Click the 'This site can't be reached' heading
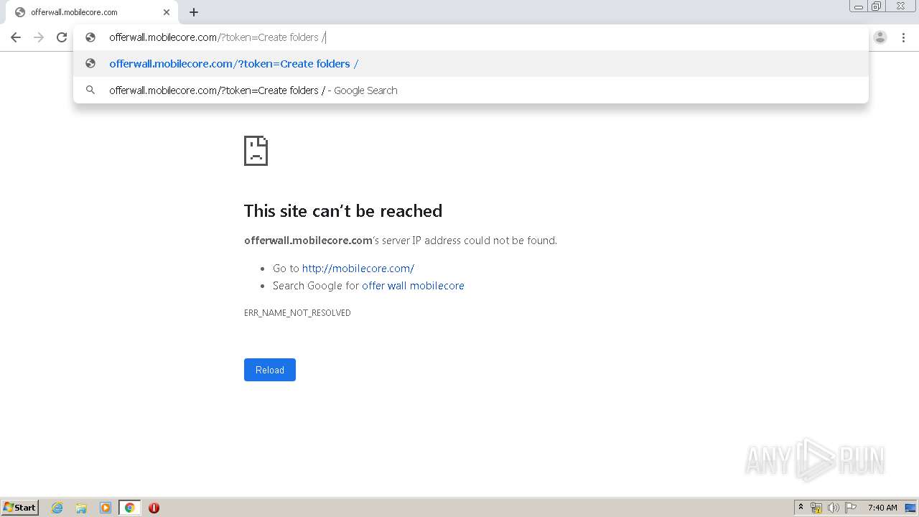The image size is (919, 517). (343, 211)
